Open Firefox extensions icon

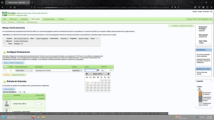coord(207,7)
